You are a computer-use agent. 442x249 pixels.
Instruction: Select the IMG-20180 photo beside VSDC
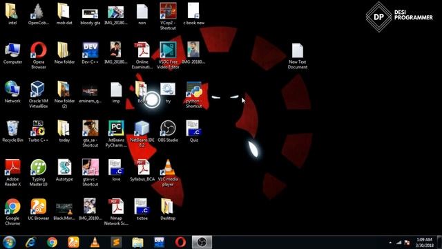pyautogui.click(x=193, y=50)
